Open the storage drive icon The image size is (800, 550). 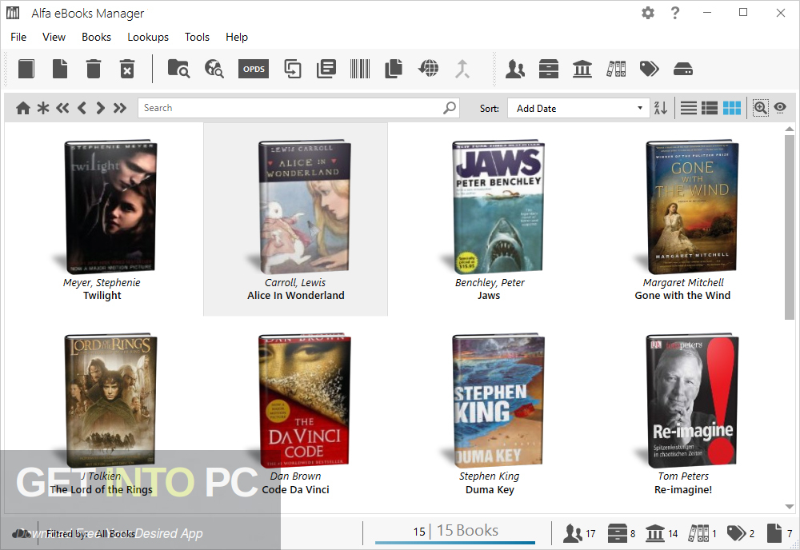682,69
